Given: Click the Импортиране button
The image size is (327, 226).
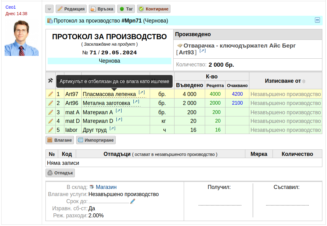Looking at the screenshot, I should (x=96, y=140).
